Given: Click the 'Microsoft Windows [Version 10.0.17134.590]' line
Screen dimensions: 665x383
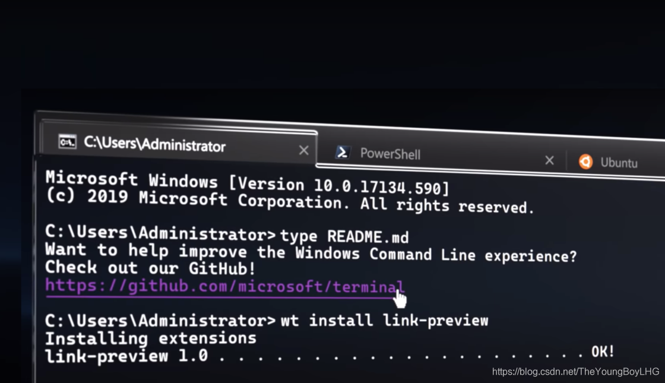Looking at the screenshot, I should tap(247, 183).
